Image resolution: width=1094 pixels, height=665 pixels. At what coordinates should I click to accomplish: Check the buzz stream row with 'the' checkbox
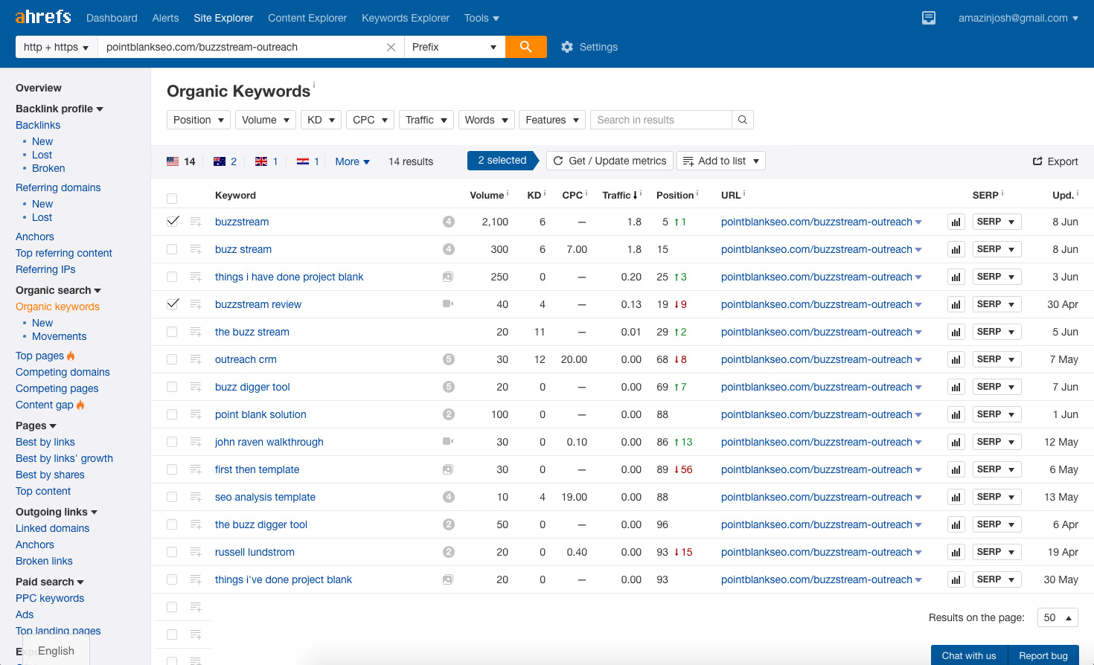[172, 332]
